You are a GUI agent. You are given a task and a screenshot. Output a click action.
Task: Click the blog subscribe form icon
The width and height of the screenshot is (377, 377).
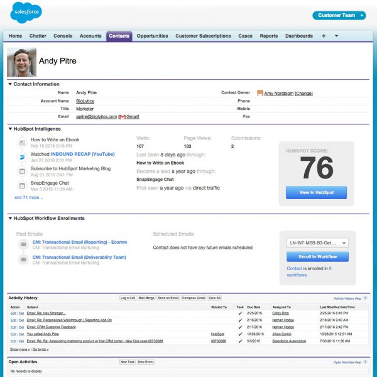click(x=22, y=172)
